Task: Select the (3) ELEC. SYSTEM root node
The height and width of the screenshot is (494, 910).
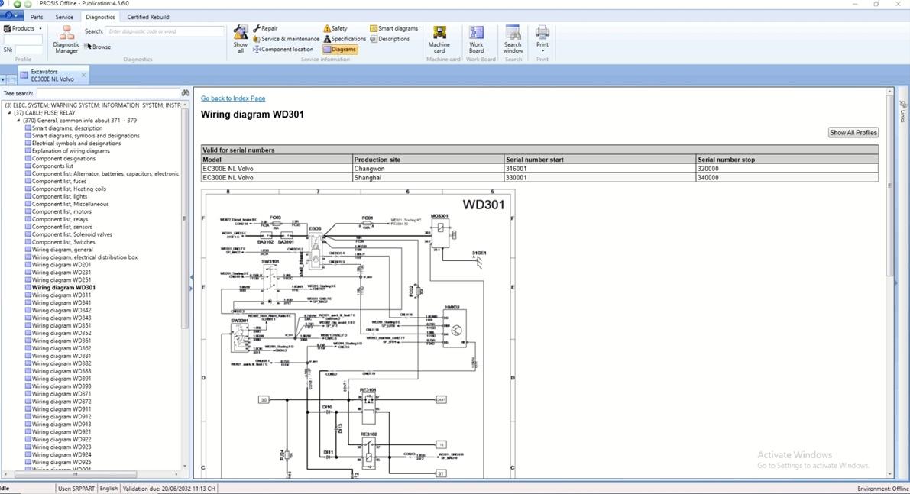Action: 93,105
